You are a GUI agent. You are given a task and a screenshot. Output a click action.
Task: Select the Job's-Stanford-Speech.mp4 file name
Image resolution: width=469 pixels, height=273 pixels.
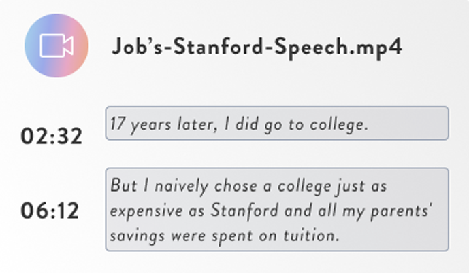click(257, 48)
